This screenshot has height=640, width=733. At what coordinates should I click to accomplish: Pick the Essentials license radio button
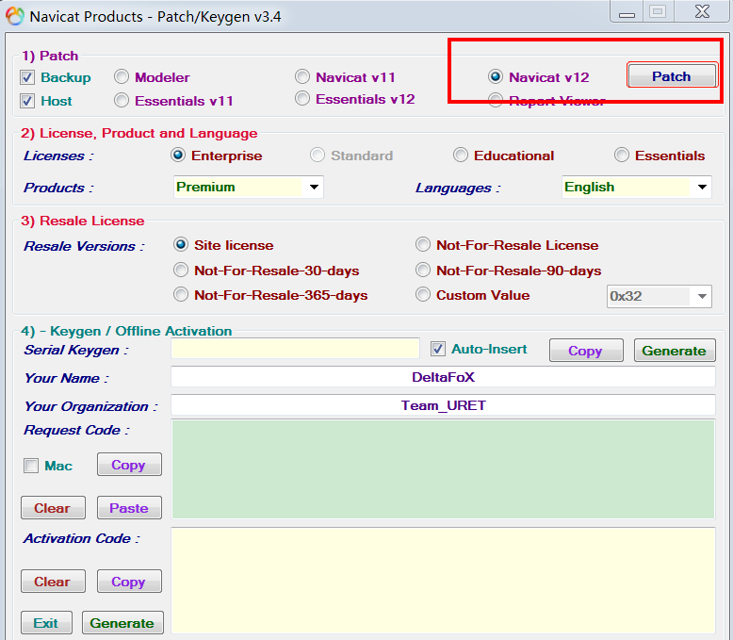622,155
